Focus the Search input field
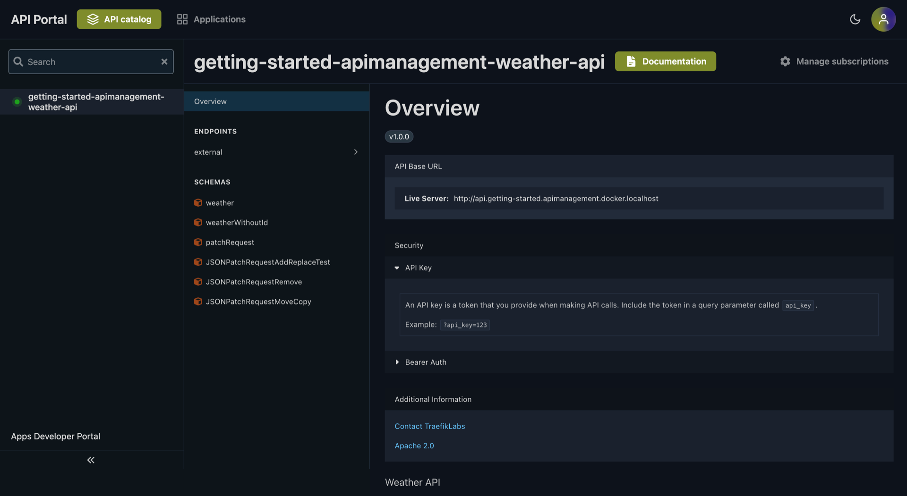The width and height of the screenshot is (907, 496). (91, 62)
